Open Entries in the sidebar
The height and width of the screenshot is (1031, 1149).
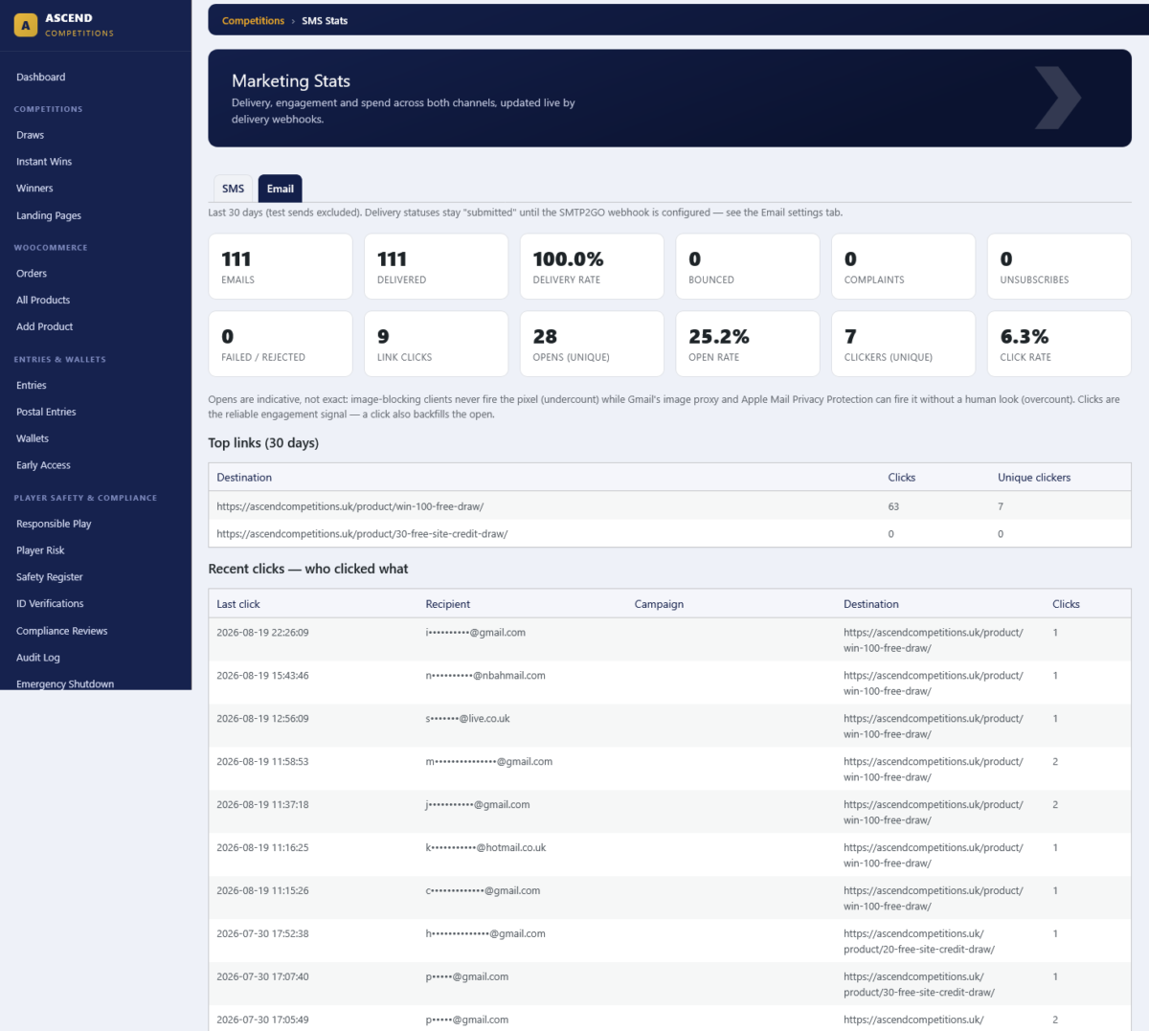pyautogui.click(x=32, y=386)
